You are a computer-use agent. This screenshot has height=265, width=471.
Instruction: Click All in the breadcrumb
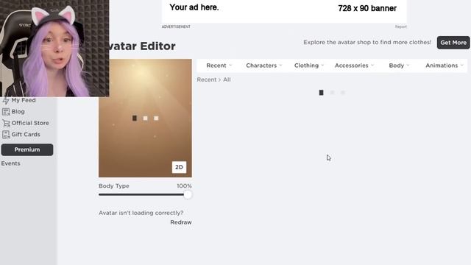(227, 79)
